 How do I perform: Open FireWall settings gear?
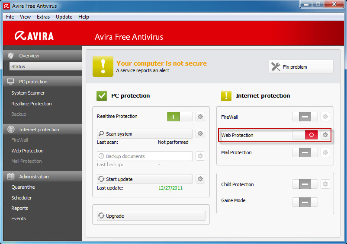(x=325, y=117)
